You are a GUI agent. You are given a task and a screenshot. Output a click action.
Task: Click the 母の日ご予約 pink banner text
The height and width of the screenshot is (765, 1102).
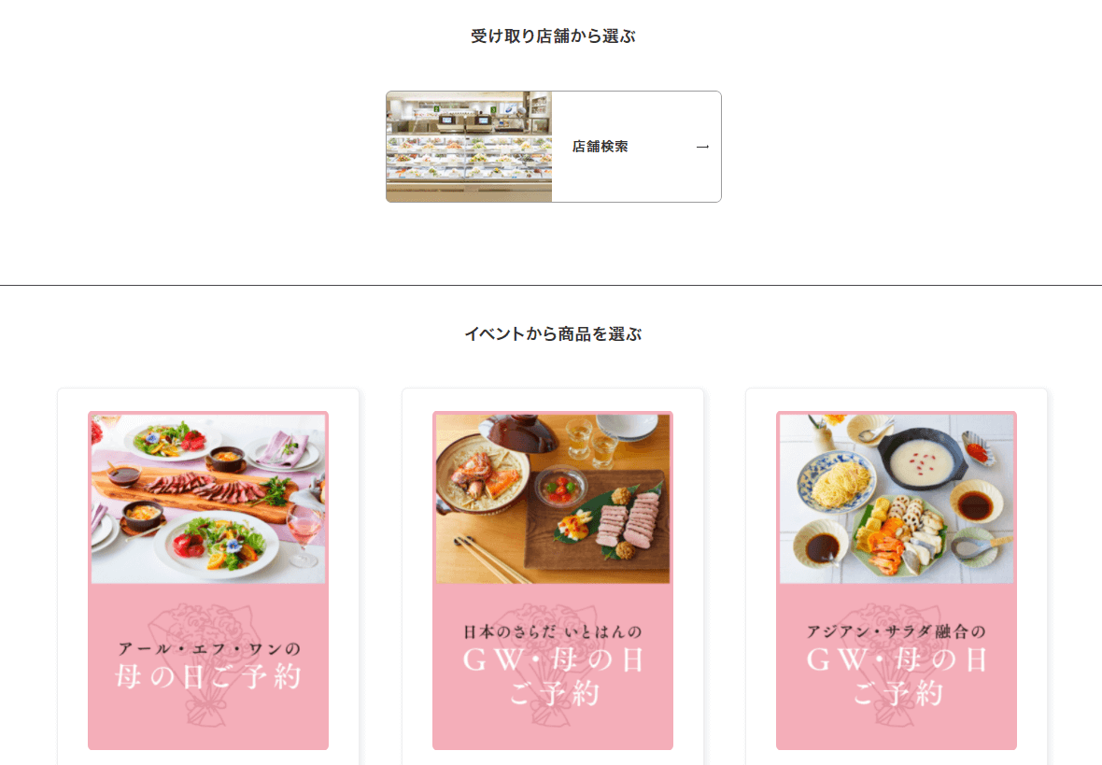208,676
